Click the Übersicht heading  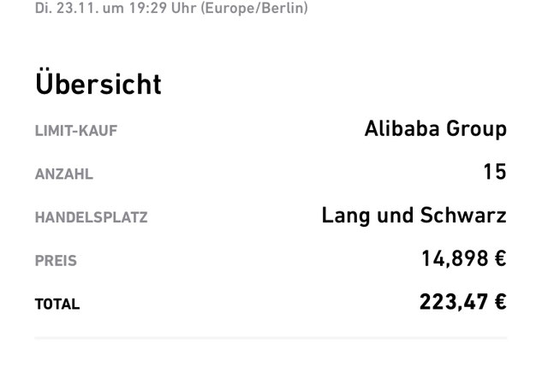pyautogui.click(x=98, y=81)
